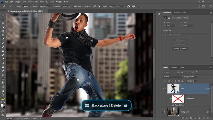Toggle Smart Filters visibility eye
Image resolution: width=213 pixels, height=120 pixels.
click(x=171, y=99)
